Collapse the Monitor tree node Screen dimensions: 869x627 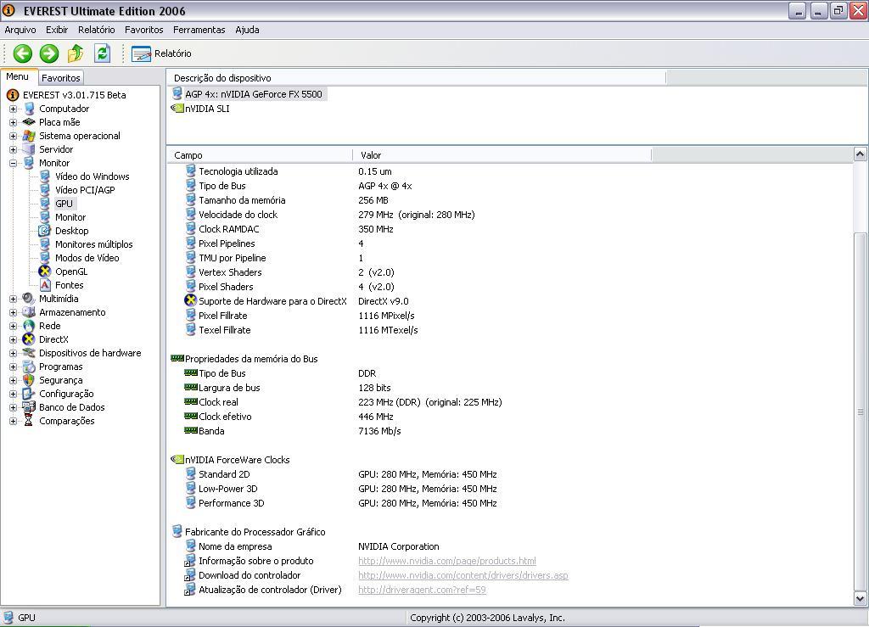pyautogui.click(x=13, y=163)
